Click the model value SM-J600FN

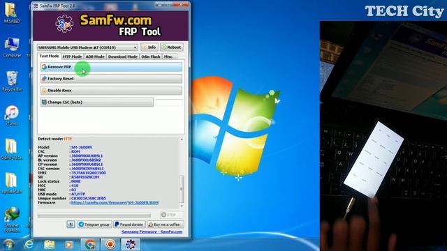[82, 147]
